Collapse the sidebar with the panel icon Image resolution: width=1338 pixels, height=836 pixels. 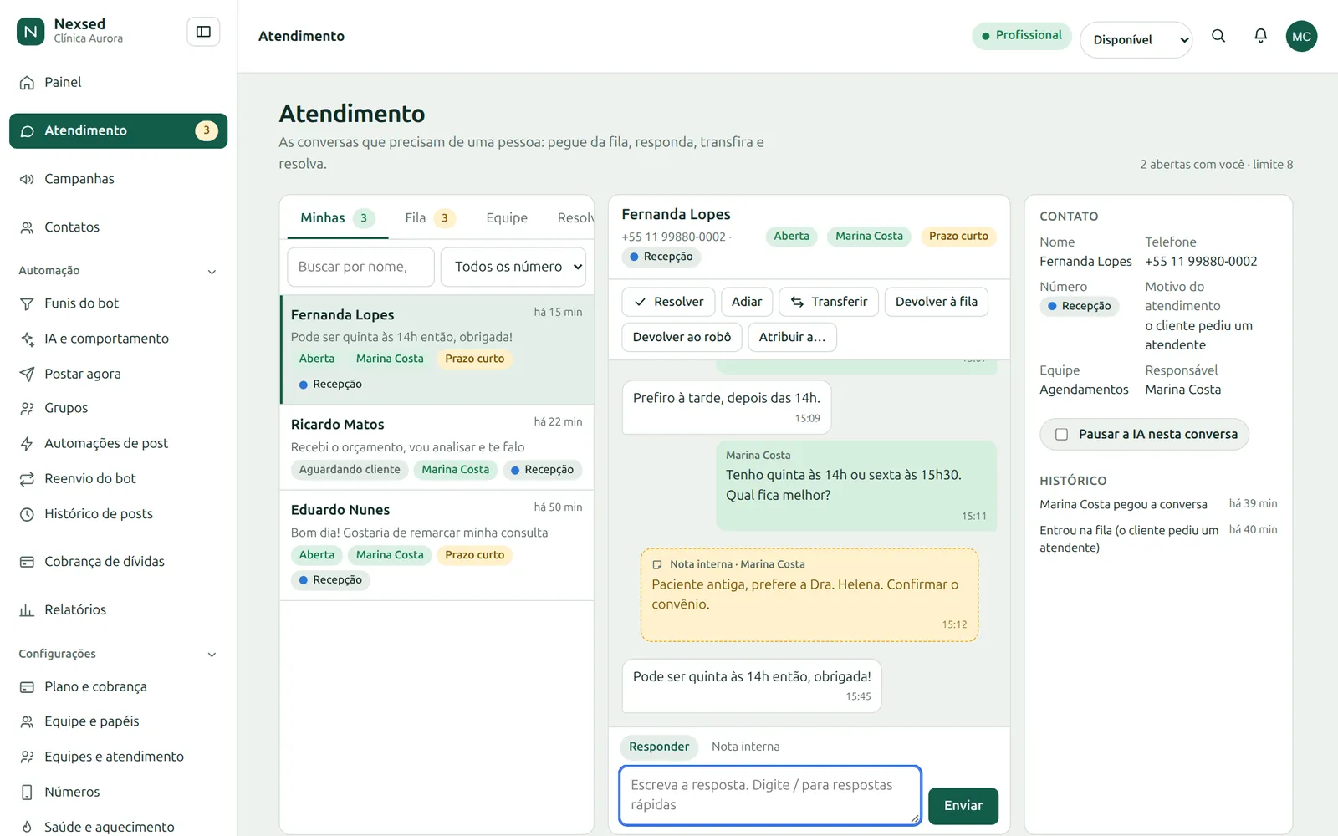[x=203, y=32]
